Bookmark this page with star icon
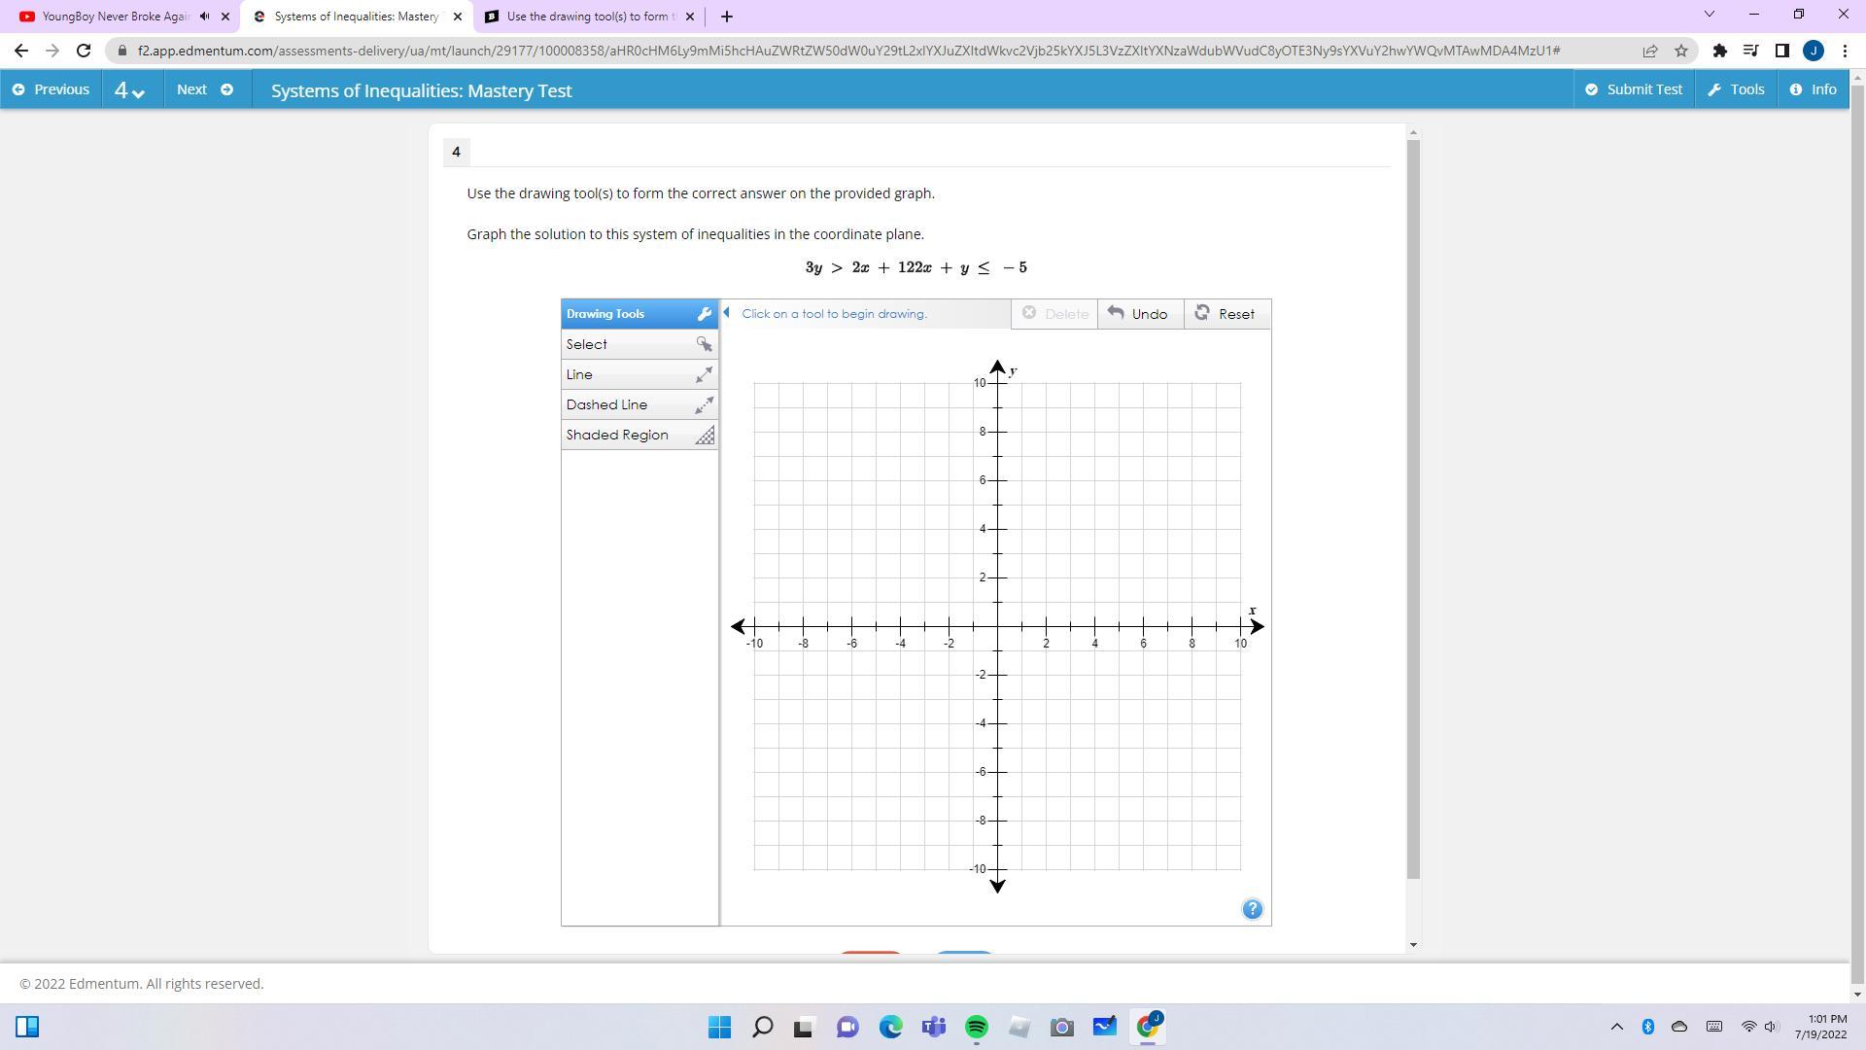 tap(1680, 51)
